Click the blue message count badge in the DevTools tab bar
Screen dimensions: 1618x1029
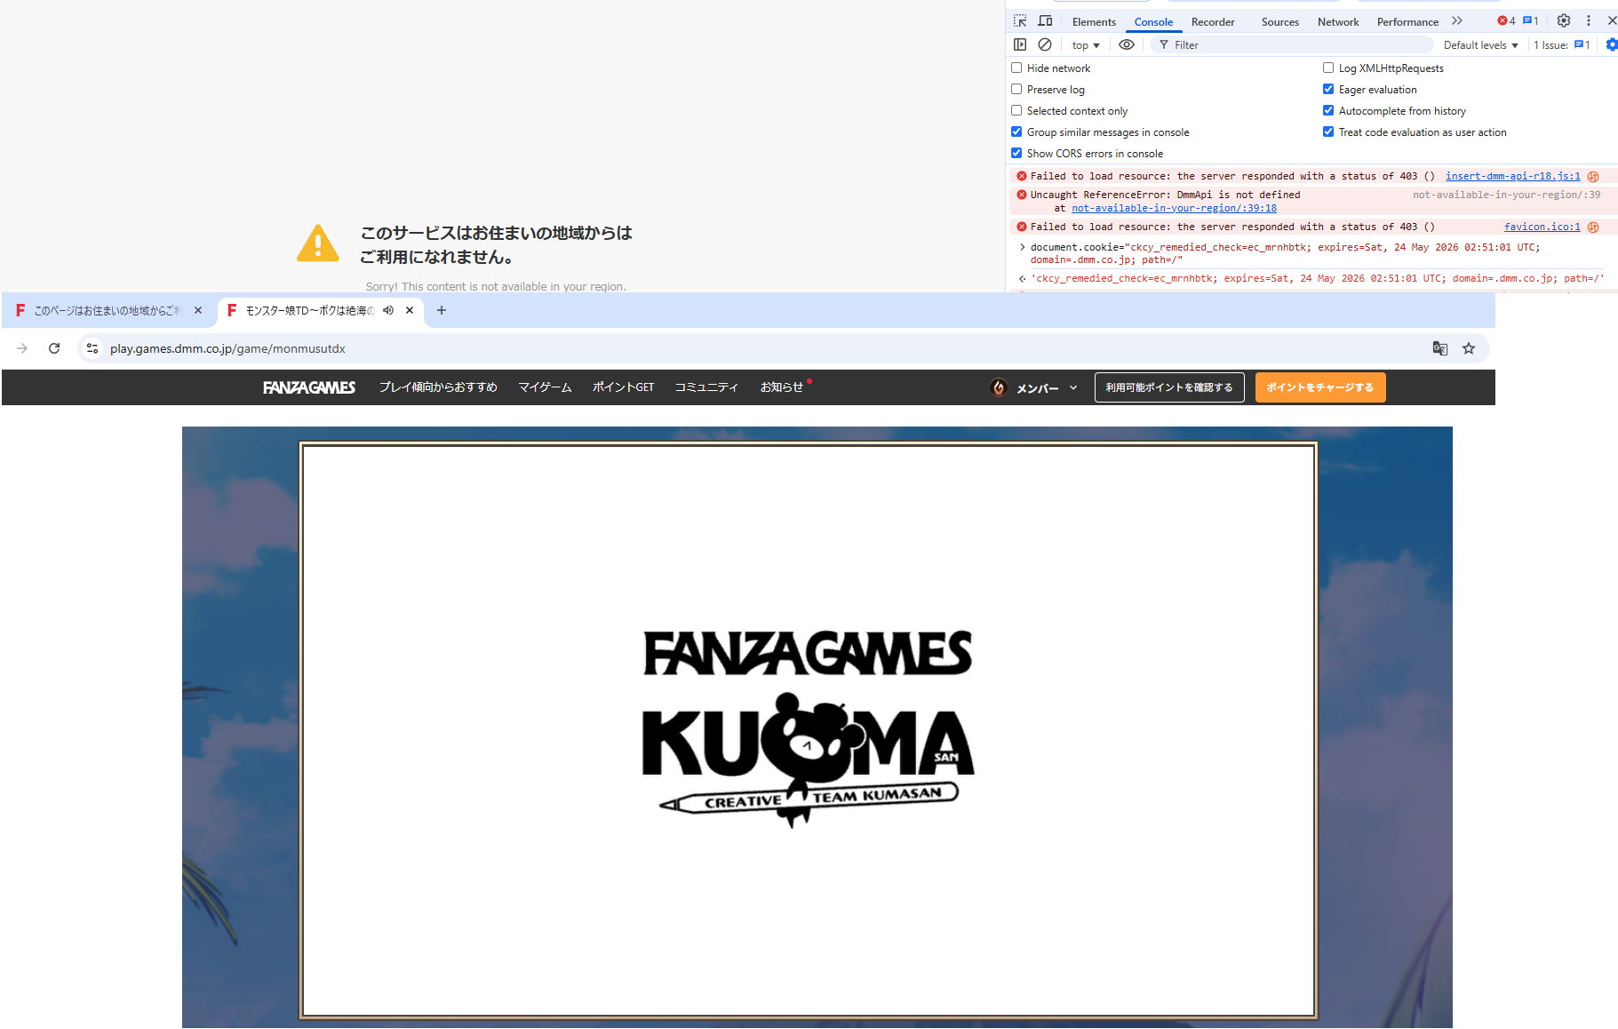(1530, 20)
